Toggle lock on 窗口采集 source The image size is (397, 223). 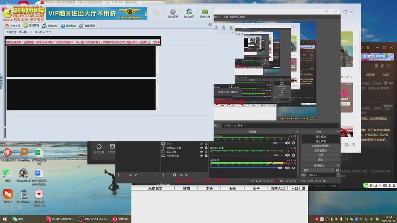[x=206, y=152]
